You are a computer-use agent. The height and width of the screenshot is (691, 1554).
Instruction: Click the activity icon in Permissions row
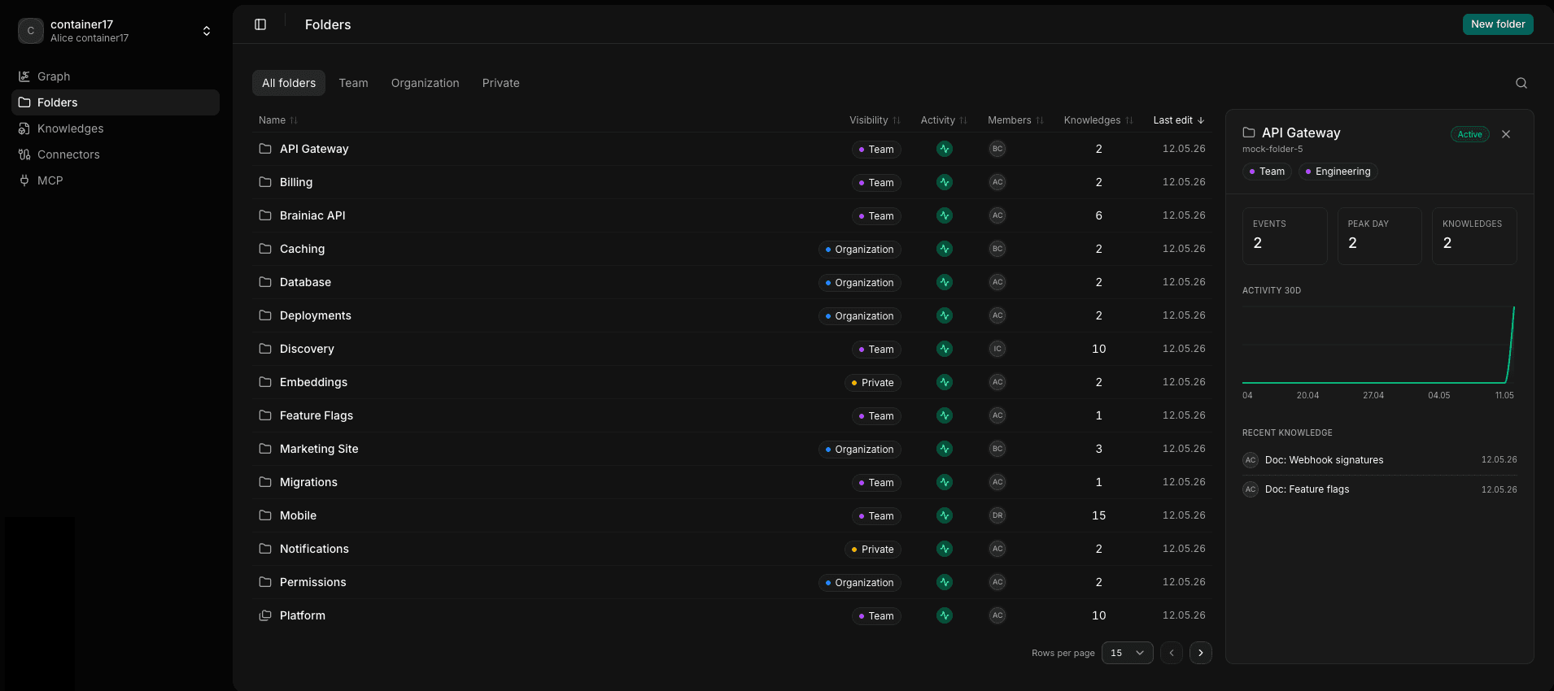pyautogui.click(x=945, y=582)
